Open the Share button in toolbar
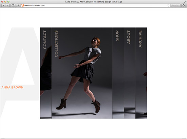The width and height of the screenshot is (187, 139). 13,5
